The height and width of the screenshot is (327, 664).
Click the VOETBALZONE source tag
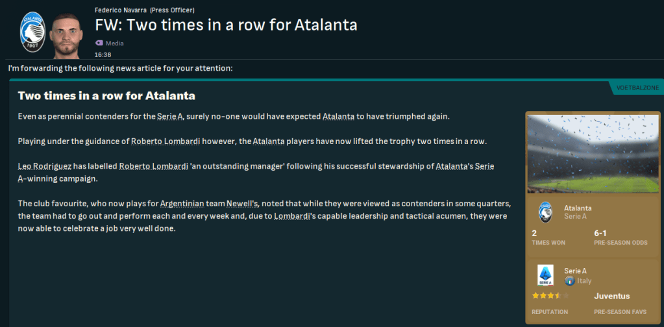(x=634, y=87)
